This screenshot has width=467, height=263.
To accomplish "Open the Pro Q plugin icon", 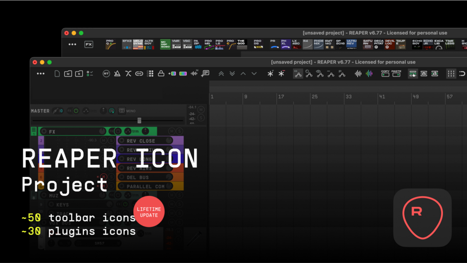I will (x=111, y=45).
